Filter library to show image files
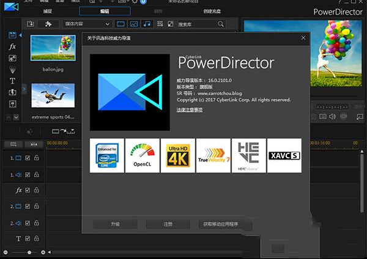This screenshot has width=367, height=259. 133,23
